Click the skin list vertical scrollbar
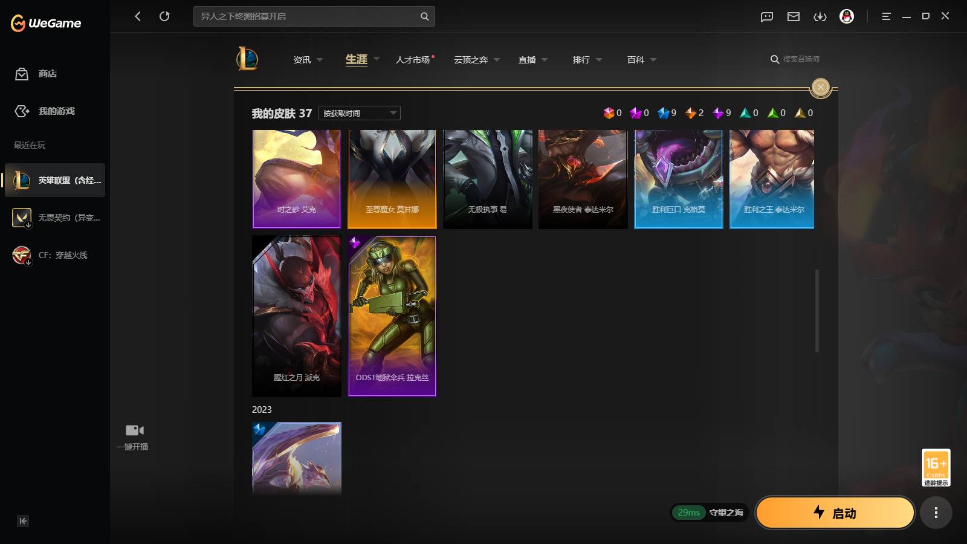 coord(817,311)
